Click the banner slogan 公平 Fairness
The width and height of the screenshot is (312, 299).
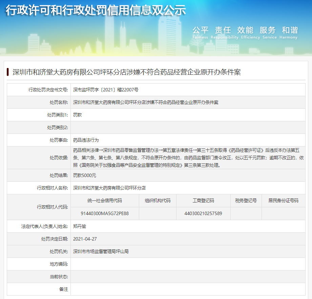[x=200, y=33]
